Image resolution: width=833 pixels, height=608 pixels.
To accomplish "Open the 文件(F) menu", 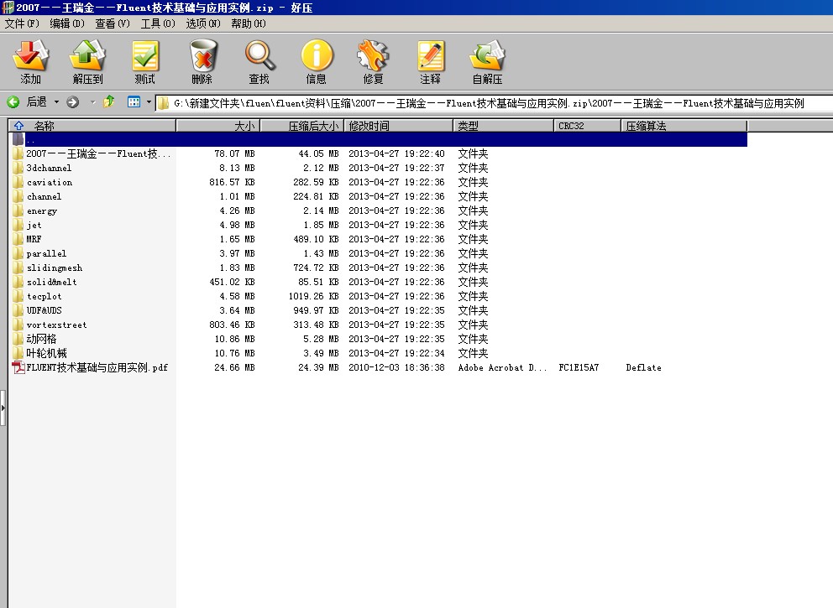I will (22, 23).
